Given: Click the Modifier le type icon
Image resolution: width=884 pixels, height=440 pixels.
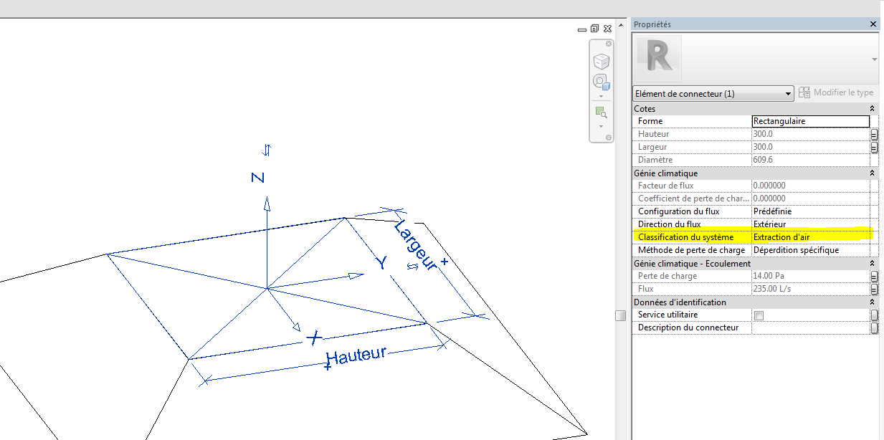Looking at the screenshot, I should pos(804,93).
